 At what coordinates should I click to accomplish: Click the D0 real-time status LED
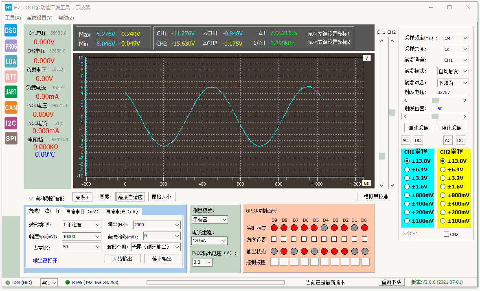(365, 228)
